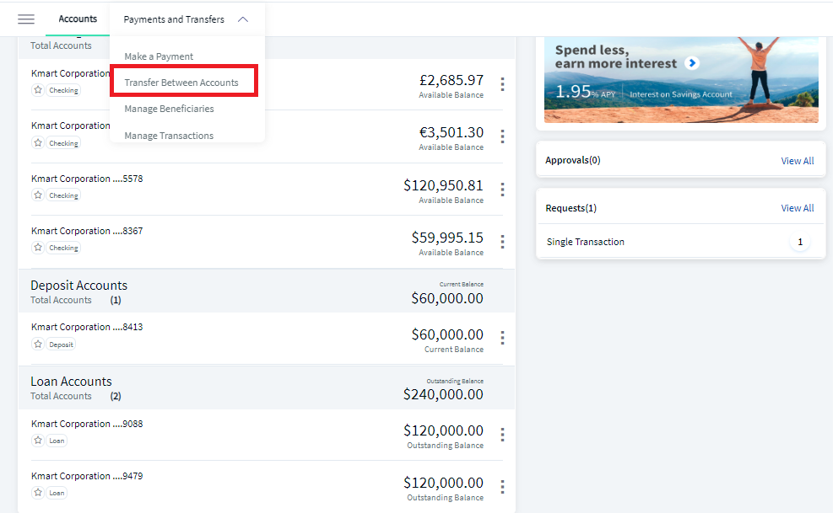Open kebab menu for loan ....9088

(x=502, y=435)
